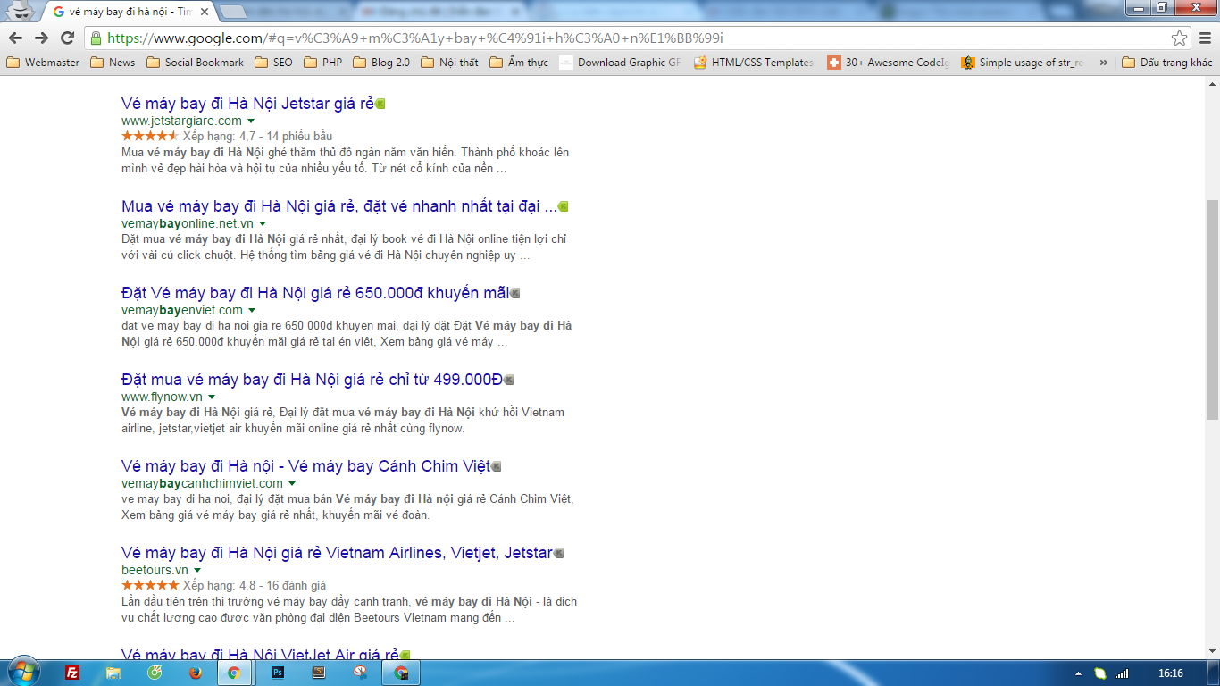Open the Blog 2.0 bookmark folder
Viewport: 1220px width, 686px height.
coord(381,63)
